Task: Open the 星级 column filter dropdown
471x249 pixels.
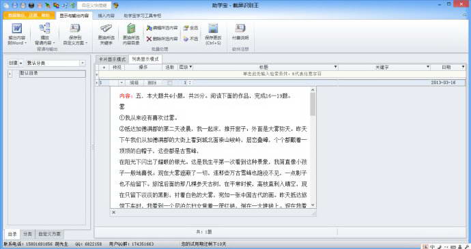Action: click(190, 67)
